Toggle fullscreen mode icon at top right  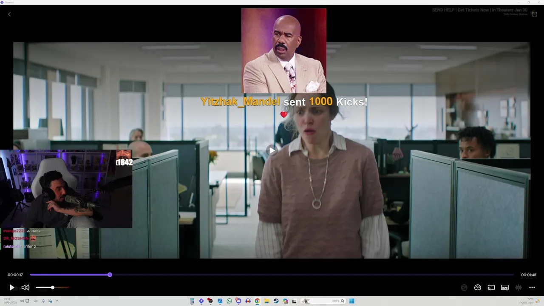[535, 14]
